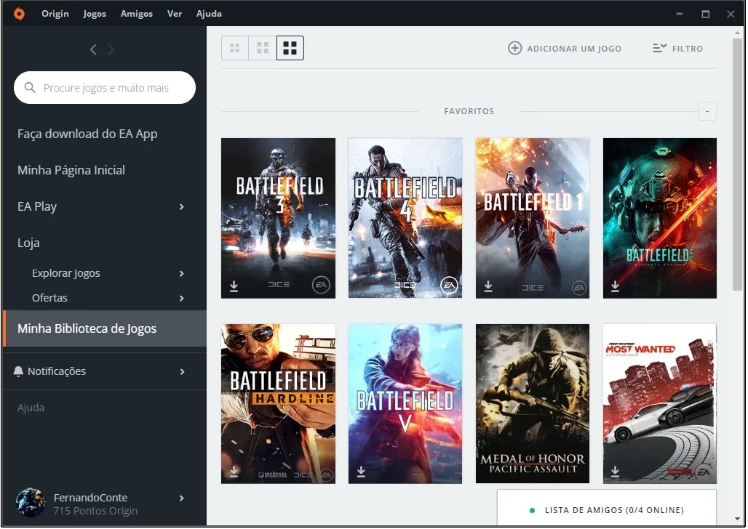This screenshot has height=529, width=748.
Task: Go back with the left arrow
Action: (x=93, y=49)
